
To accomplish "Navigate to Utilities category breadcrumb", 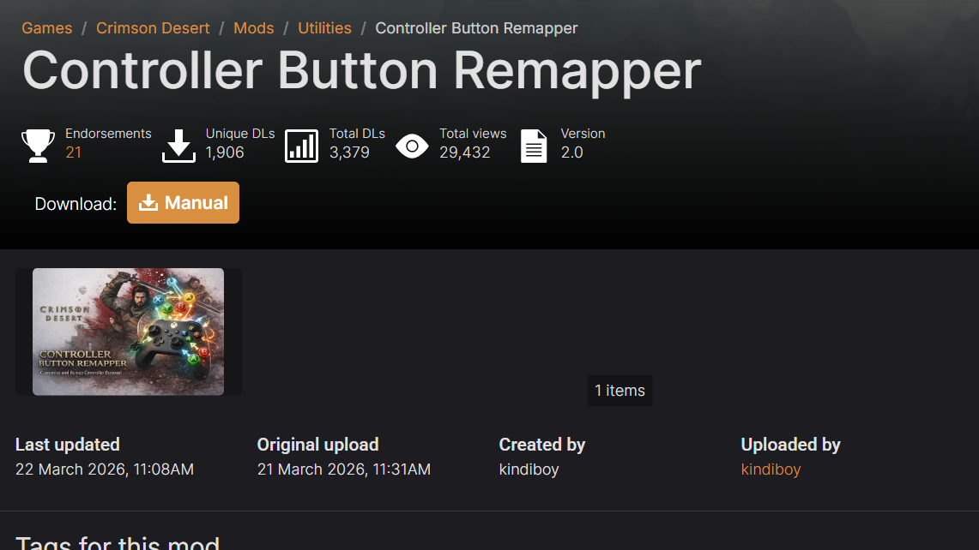I will [324, 28].
